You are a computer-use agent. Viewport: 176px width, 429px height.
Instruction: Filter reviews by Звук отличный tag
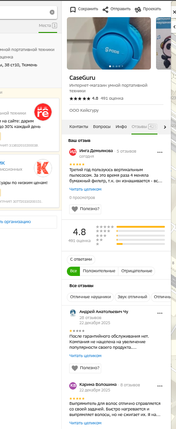(132, 297)
